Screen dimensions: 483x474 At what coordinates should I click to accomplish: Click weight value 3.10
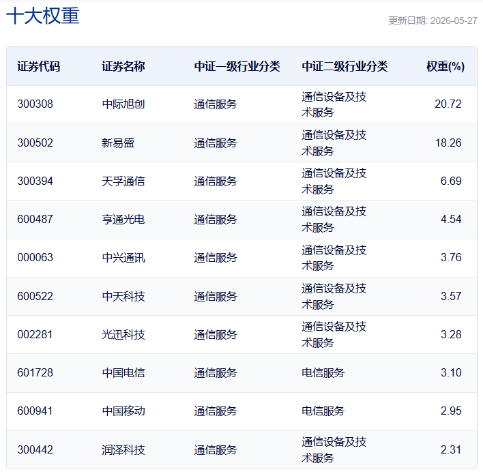coord(451,372)
